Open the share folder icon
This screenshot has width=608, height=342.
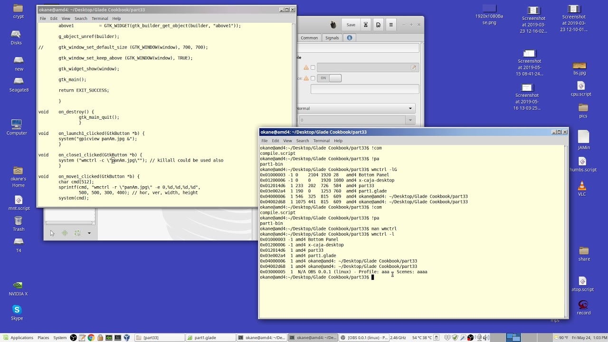coord(584,254)
